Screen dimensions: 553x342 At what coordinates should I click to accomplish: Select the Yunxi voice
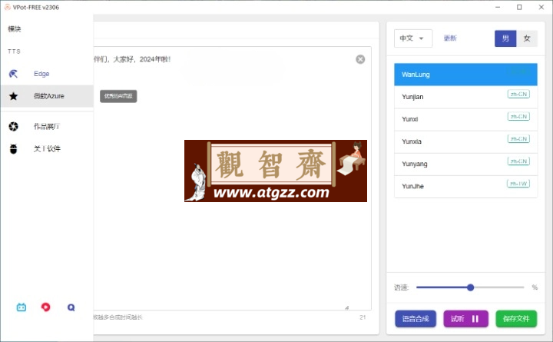[465, 119]
